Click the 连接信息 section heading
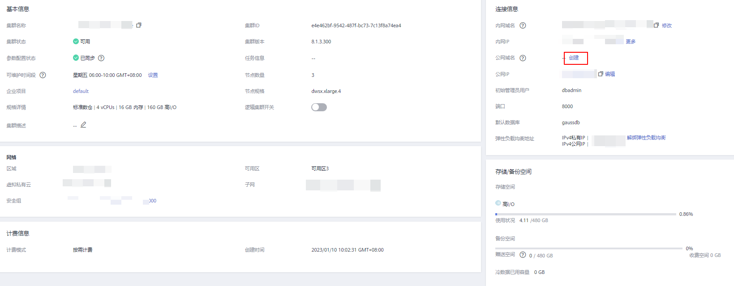Screen dimensions: 734x286 pyautogui.click(x=507, y=9)
